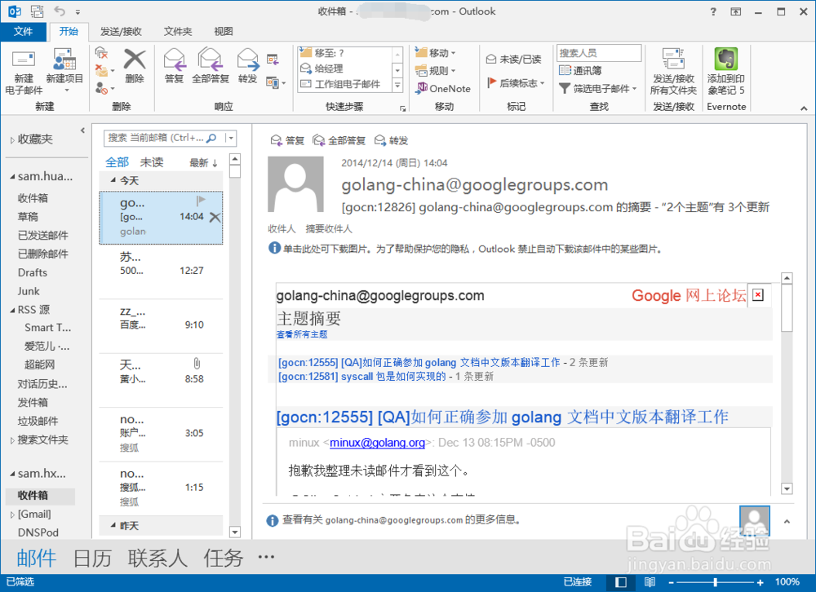The image size is (816, 592).
Task: Click the 转发 forward ribbon icon
Action: [x=248, y=66]
